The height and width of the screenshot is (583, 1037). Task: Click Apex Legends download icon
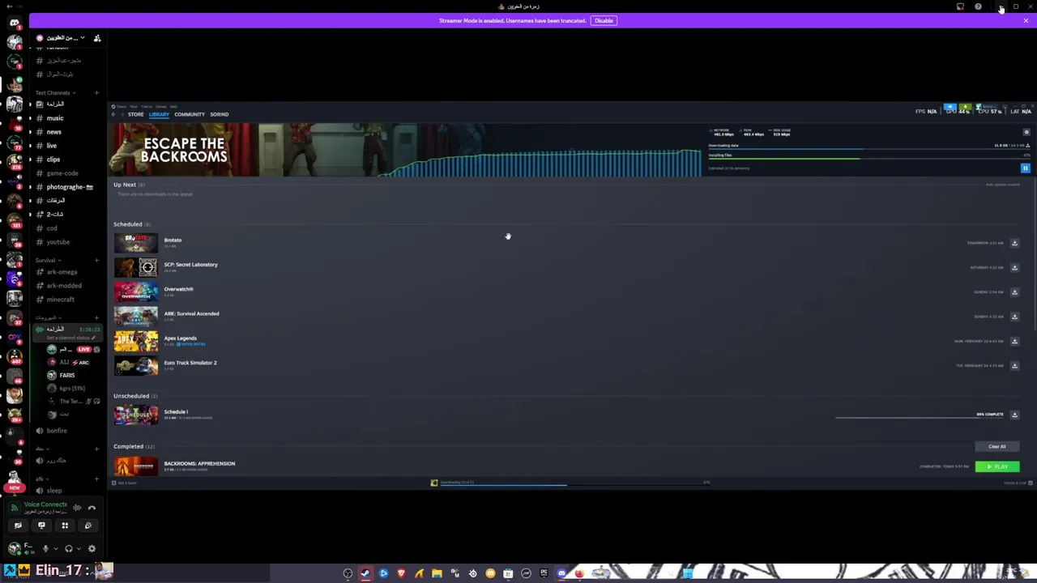[1014, 341]
